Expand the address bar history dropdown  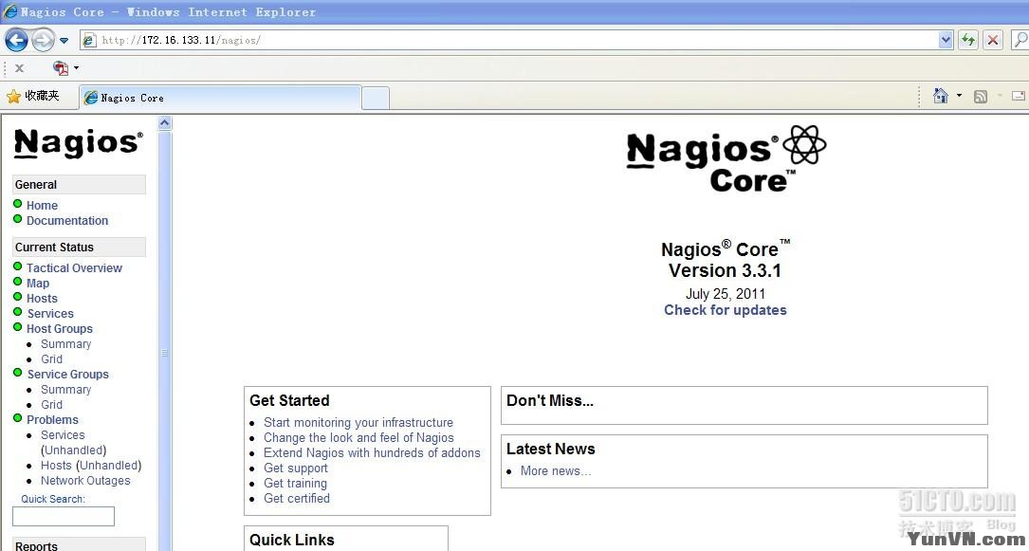pyautogui.click(x=946, y=40)
